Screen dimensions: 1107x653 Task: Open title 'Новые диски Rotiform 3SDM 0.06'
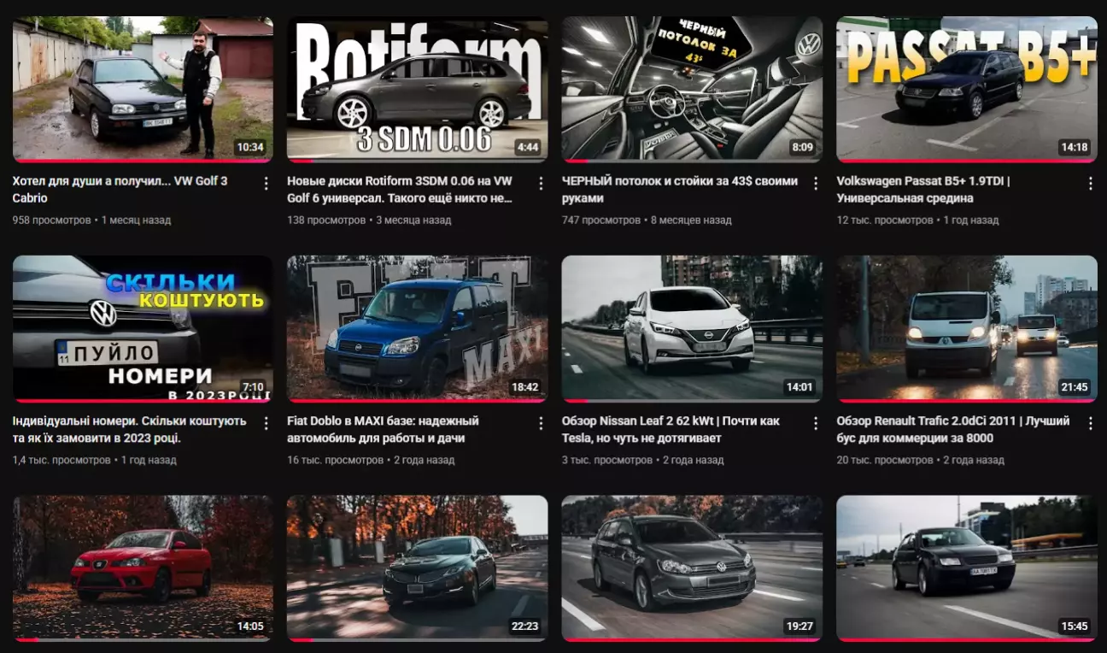400,190
